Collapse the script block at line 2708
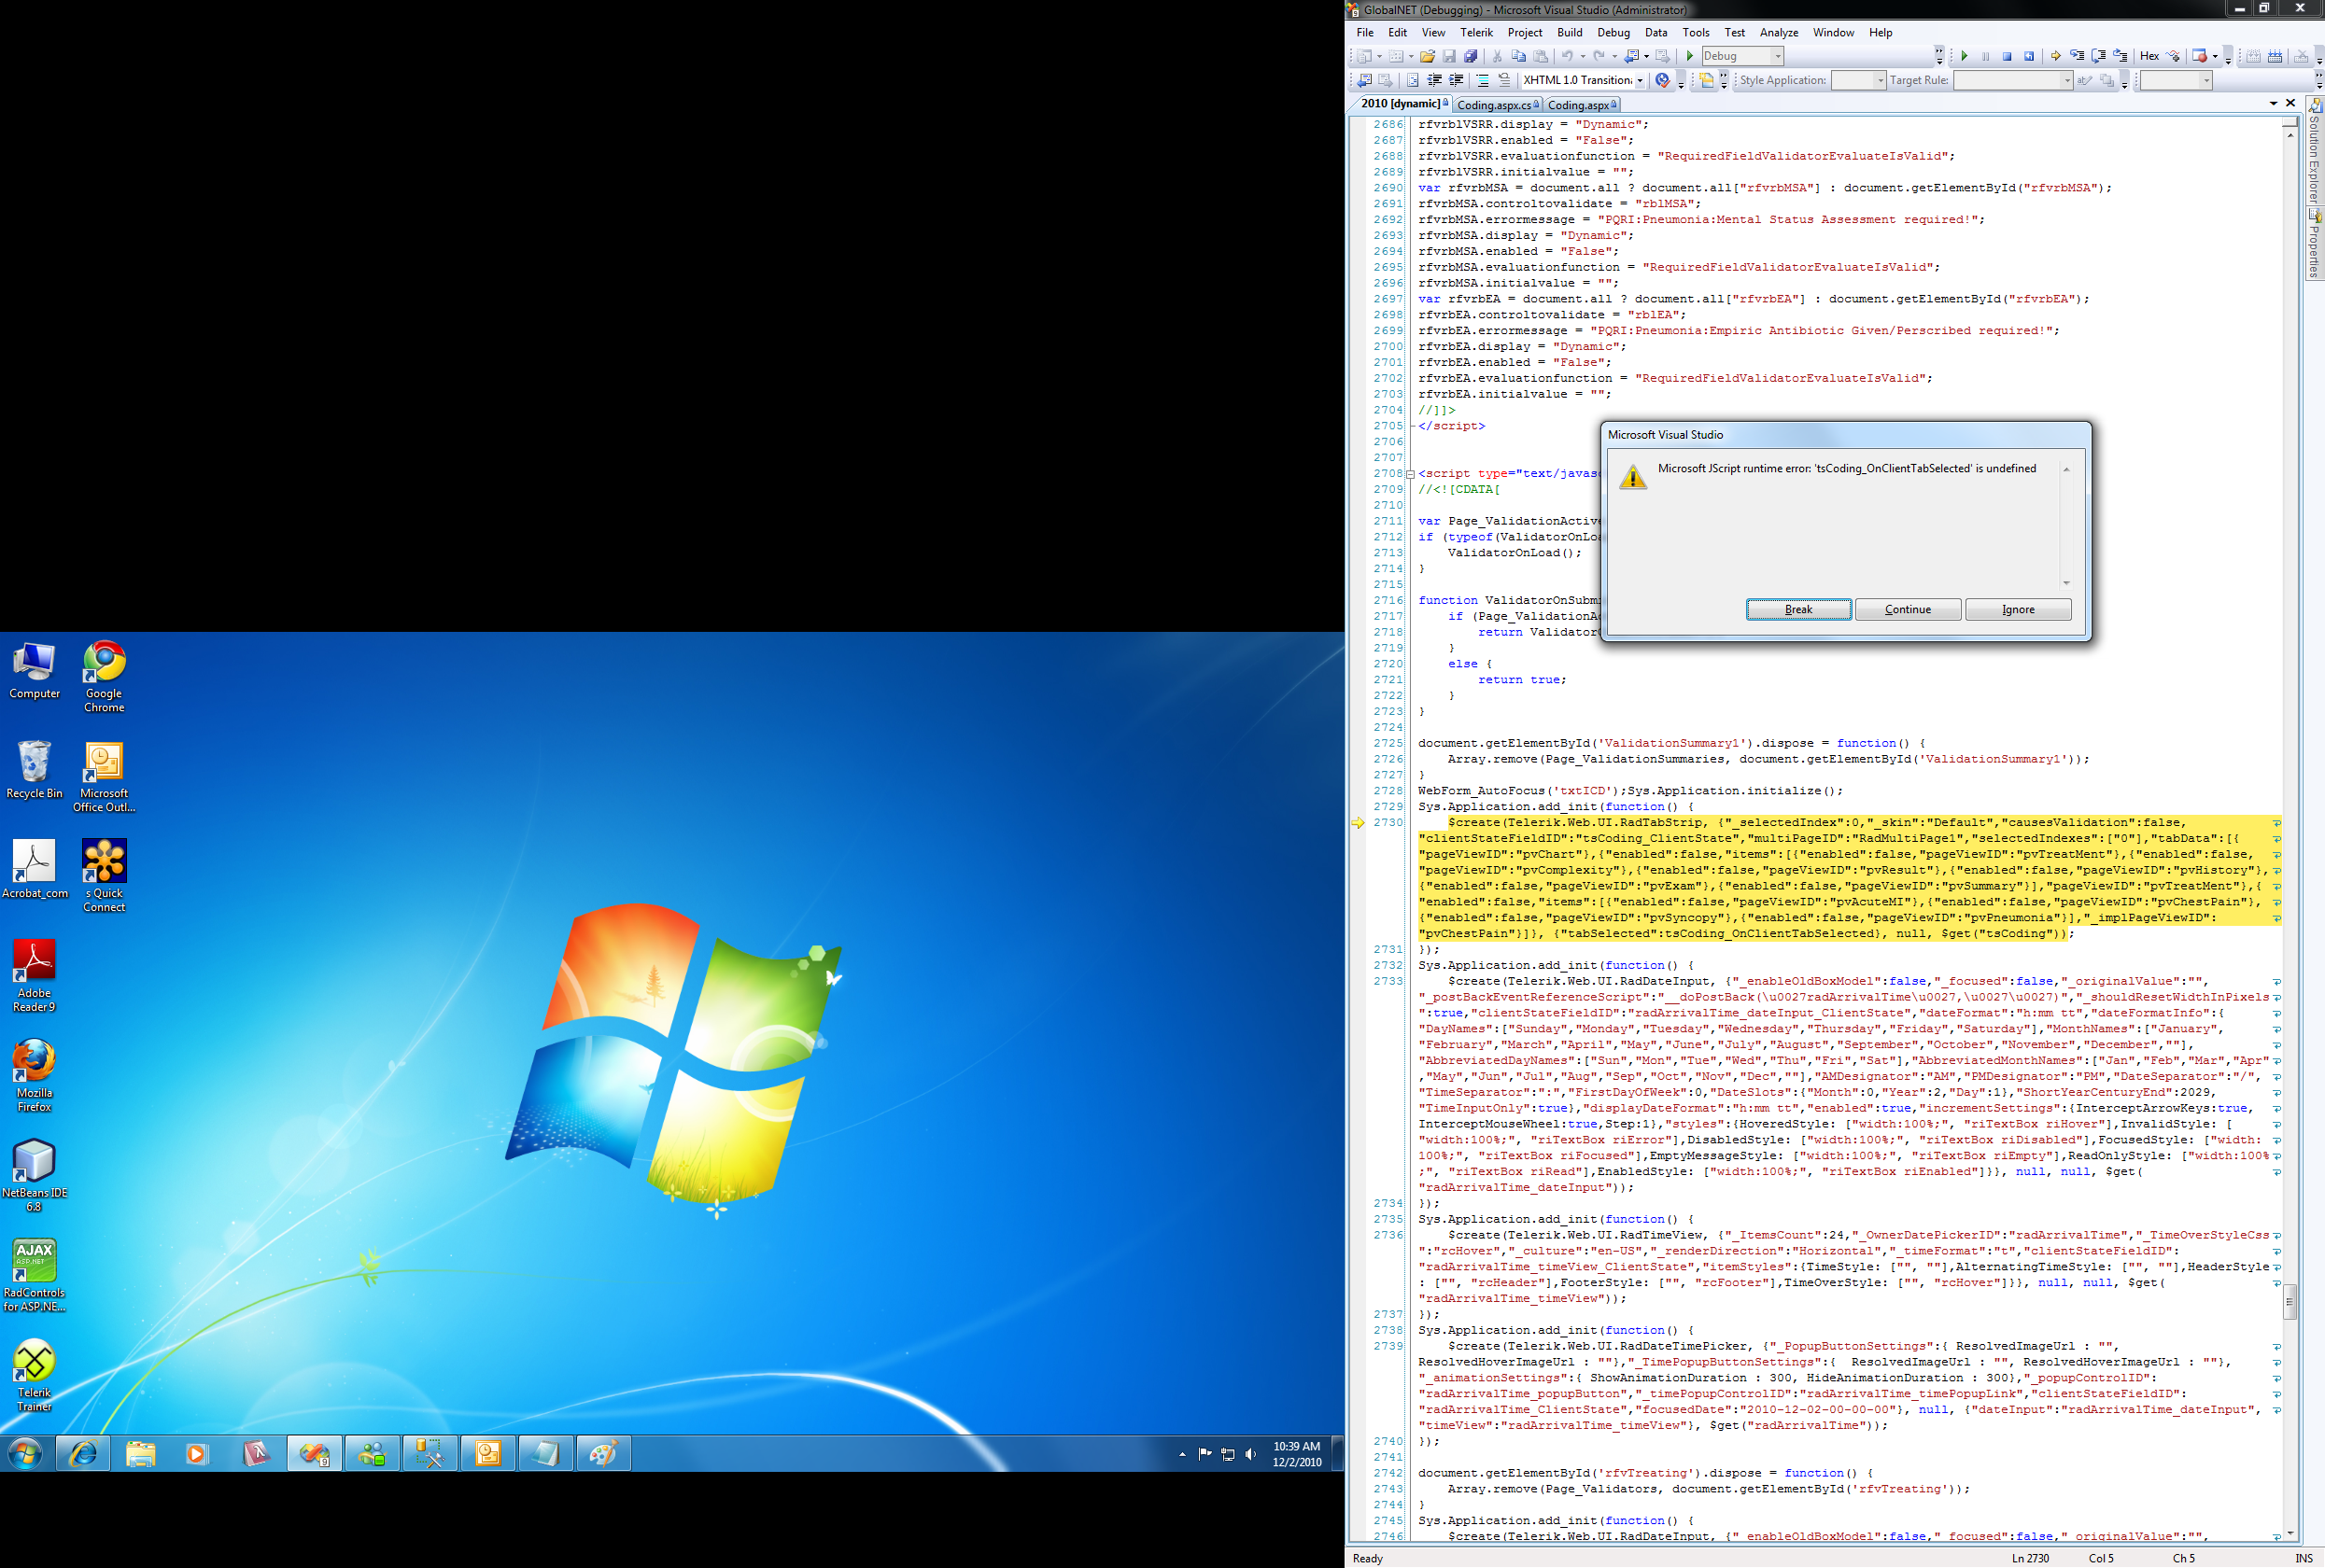2325x1568 pixels. click(x=1411, y=474)
